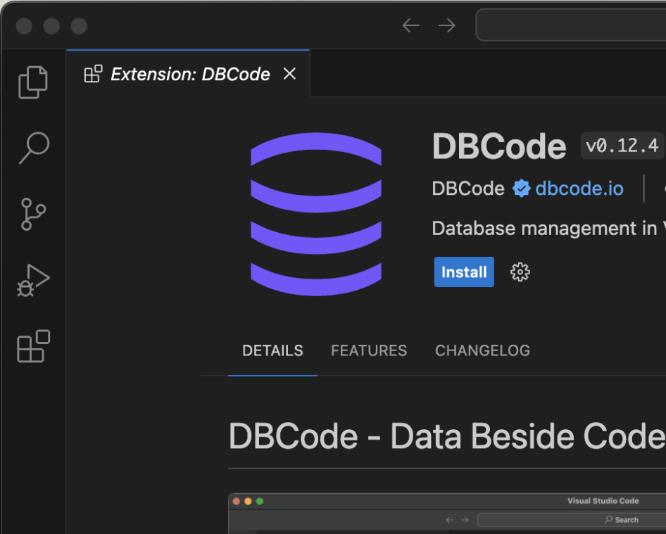Switch to the DETAILS tab

point(272,350)
